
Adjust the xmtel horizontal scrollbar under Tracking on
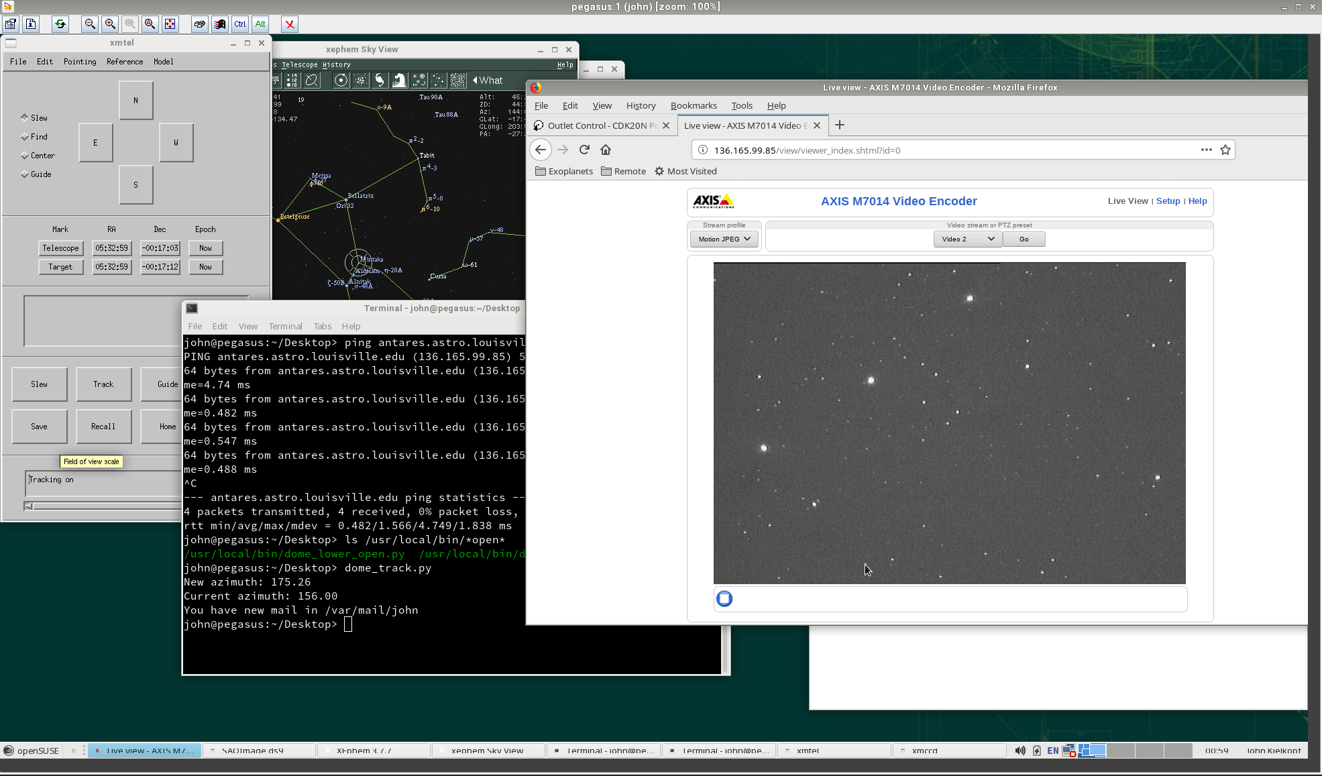tap(103, 506)
